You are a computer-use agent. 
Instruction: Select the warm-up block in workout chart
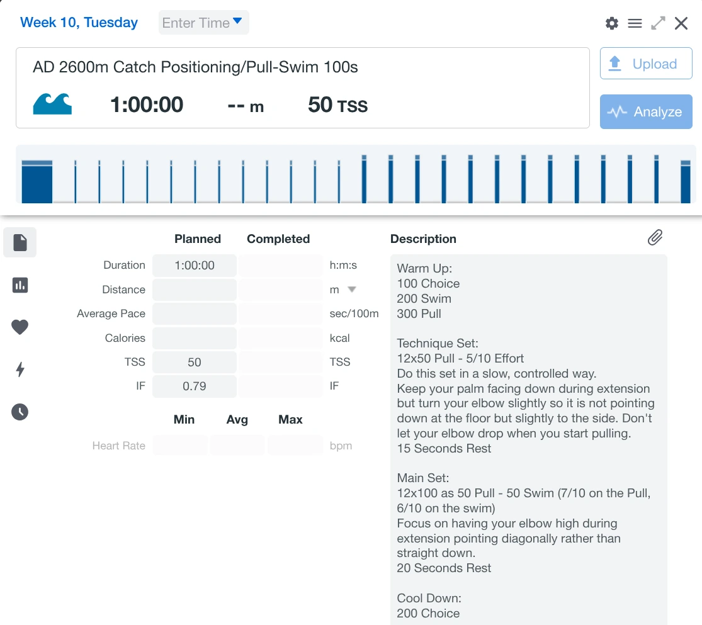(37, 183)
